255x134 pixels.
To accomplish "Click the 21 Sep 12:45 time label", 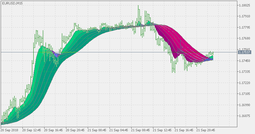I will click(162, 130).
